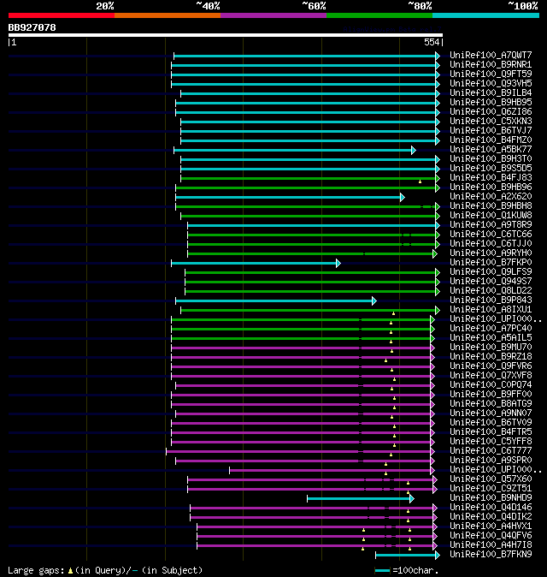Screen dimensions: 547x577
Task: Pick label UniRef100_A5AIL5
Action: coord(491,338)
